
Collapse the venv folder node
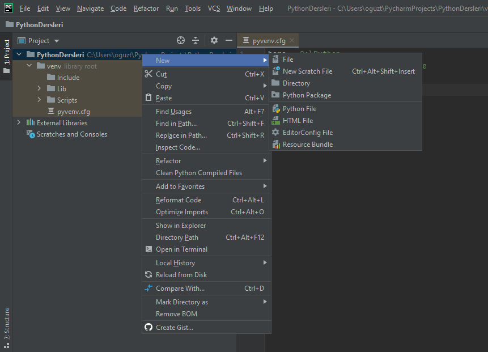tap(29, 66)
